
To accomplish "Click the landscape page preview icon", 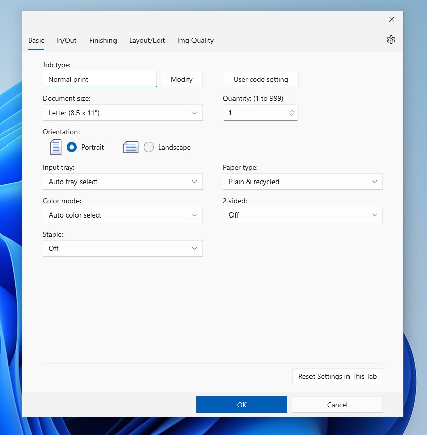I will tap(130, 147).
